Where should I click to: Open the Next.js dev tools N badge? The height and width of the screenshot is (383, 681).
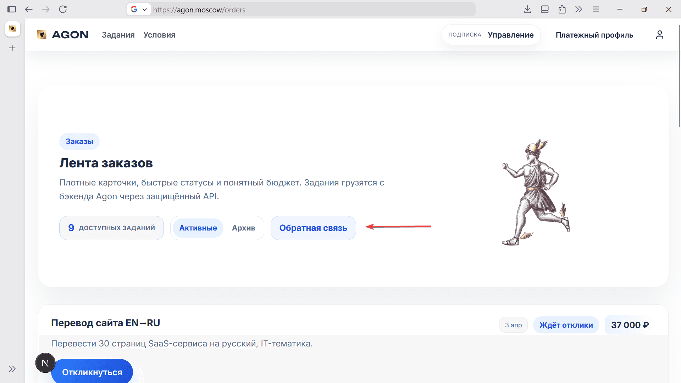point(45,363)
